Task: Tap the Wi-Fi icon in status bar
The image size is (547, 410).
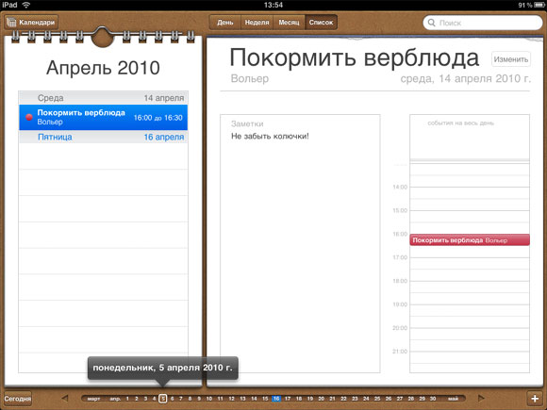Action: coord(25,5)
